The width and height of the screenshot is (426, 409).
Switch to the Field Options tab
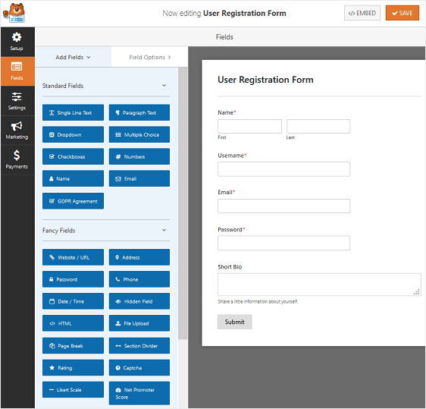(x=149, y=57)
